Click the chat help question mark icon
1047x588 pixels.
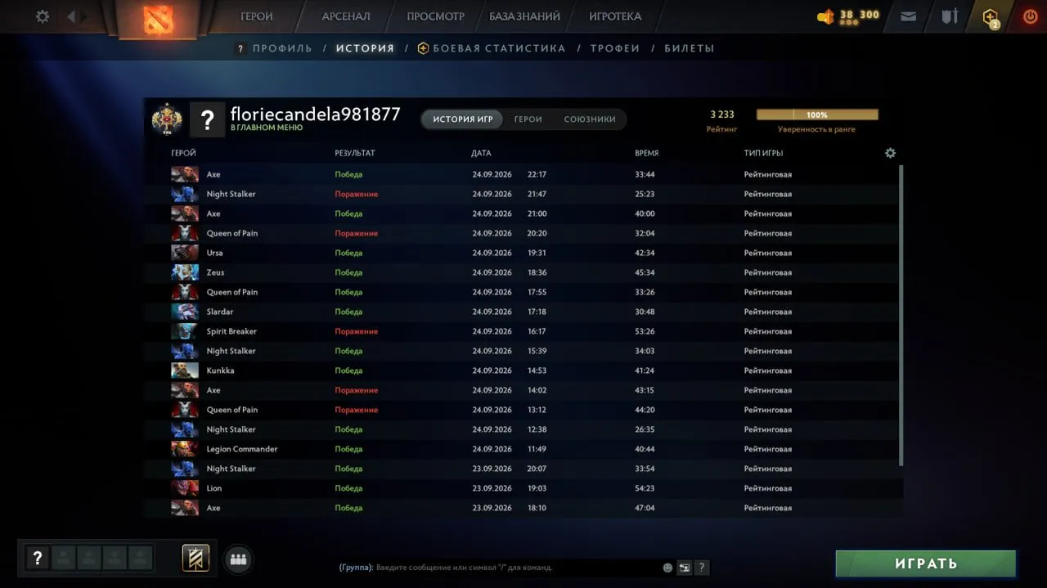702,568
